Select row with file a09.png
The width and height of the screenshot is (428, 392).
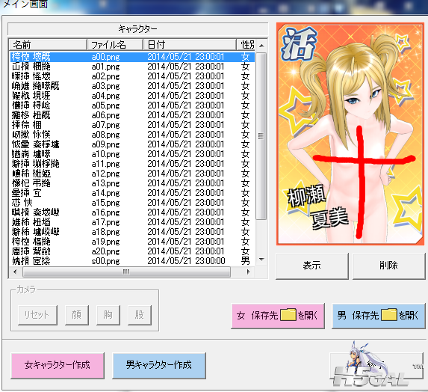[132, 144]
